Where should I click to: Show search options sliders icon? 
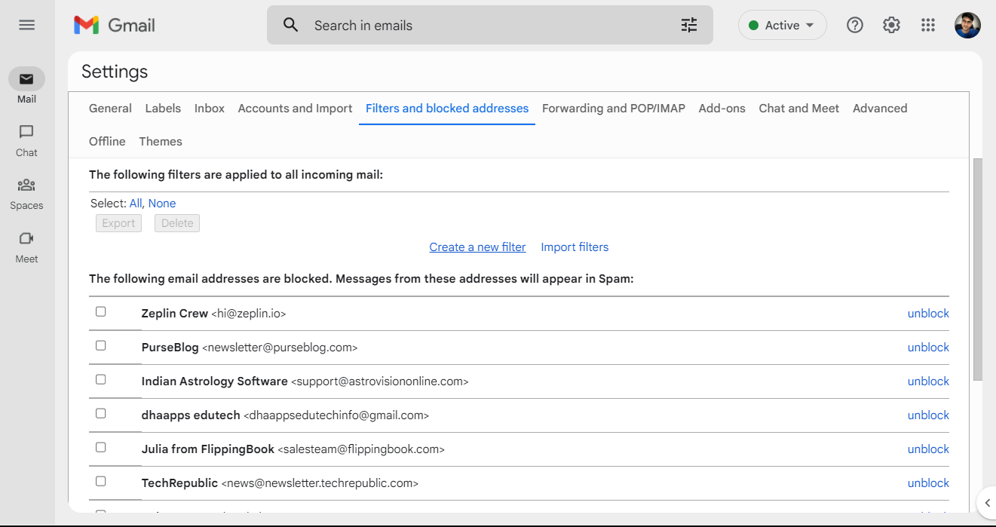coord(689,25)
